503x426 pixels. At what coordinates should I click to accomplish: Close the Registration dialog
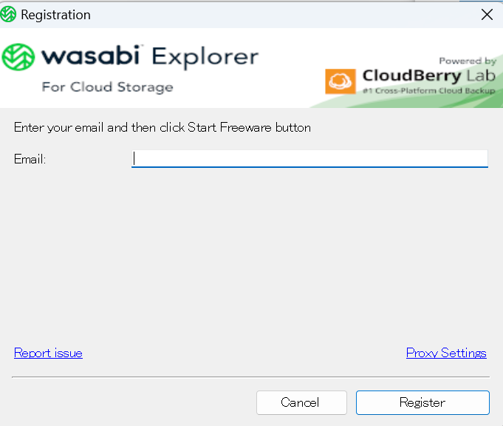click(x=487, y=15)
